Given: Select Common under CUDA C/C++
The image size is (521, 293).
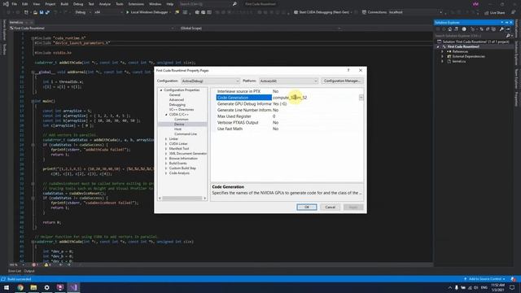Looking at the screenshot, I should coord(182,120).
